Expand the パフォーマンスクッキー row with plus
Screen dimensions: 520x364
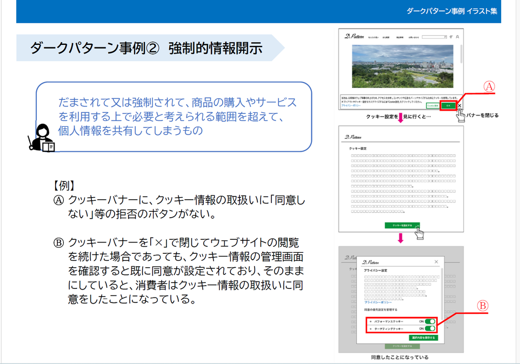370,321
